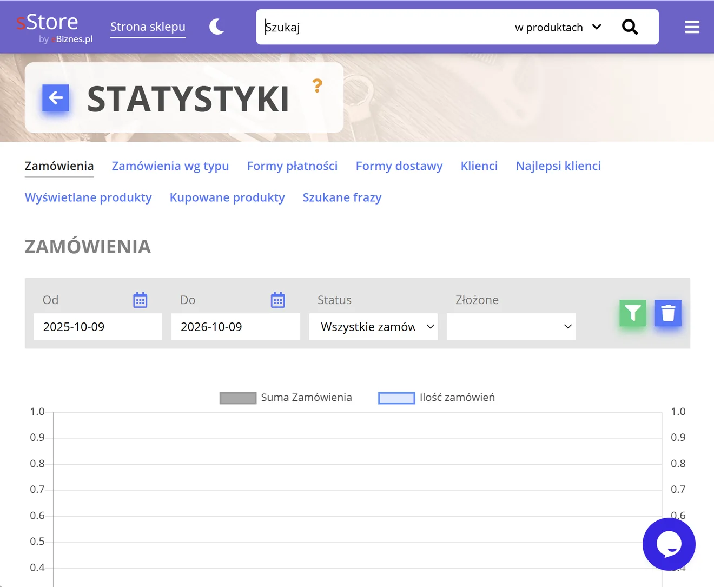
Task: Open the Formy płatności tab
Action: click(x=293, y=166)
